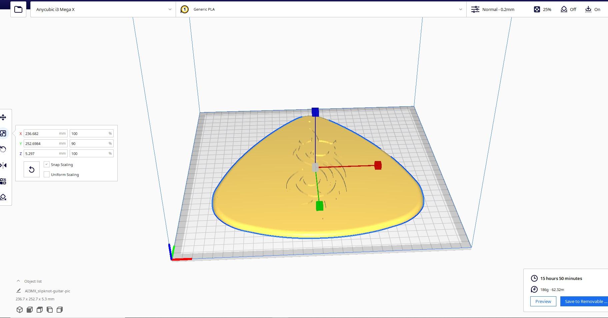
Task: Click the support Off icon
Action: (564, 9)
